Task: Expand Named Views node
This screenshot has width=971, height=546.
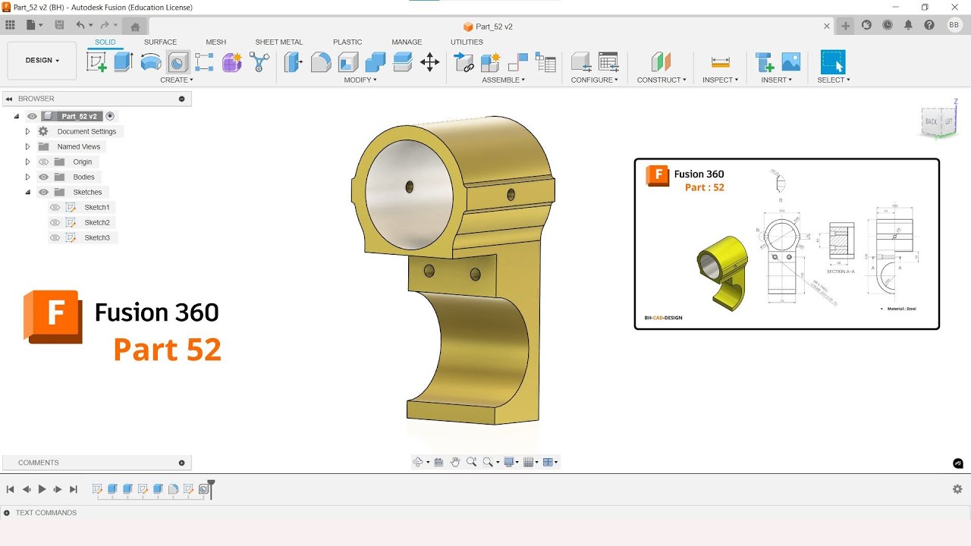Action: (28, 146)
